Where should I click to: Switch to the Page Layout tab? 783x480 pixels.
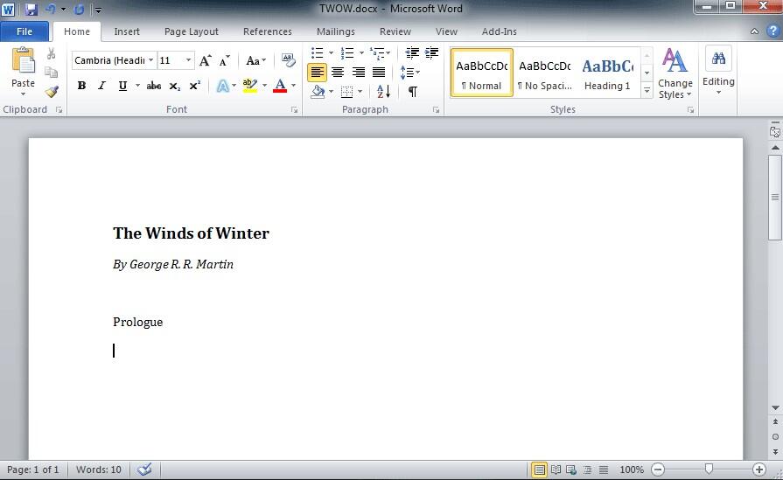coord(192,31)
